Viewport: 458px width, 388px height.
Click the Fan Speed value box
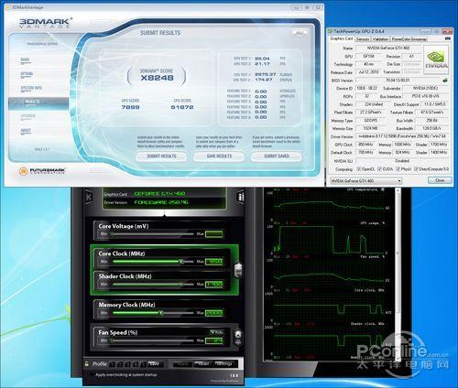[x=213, y=340]
